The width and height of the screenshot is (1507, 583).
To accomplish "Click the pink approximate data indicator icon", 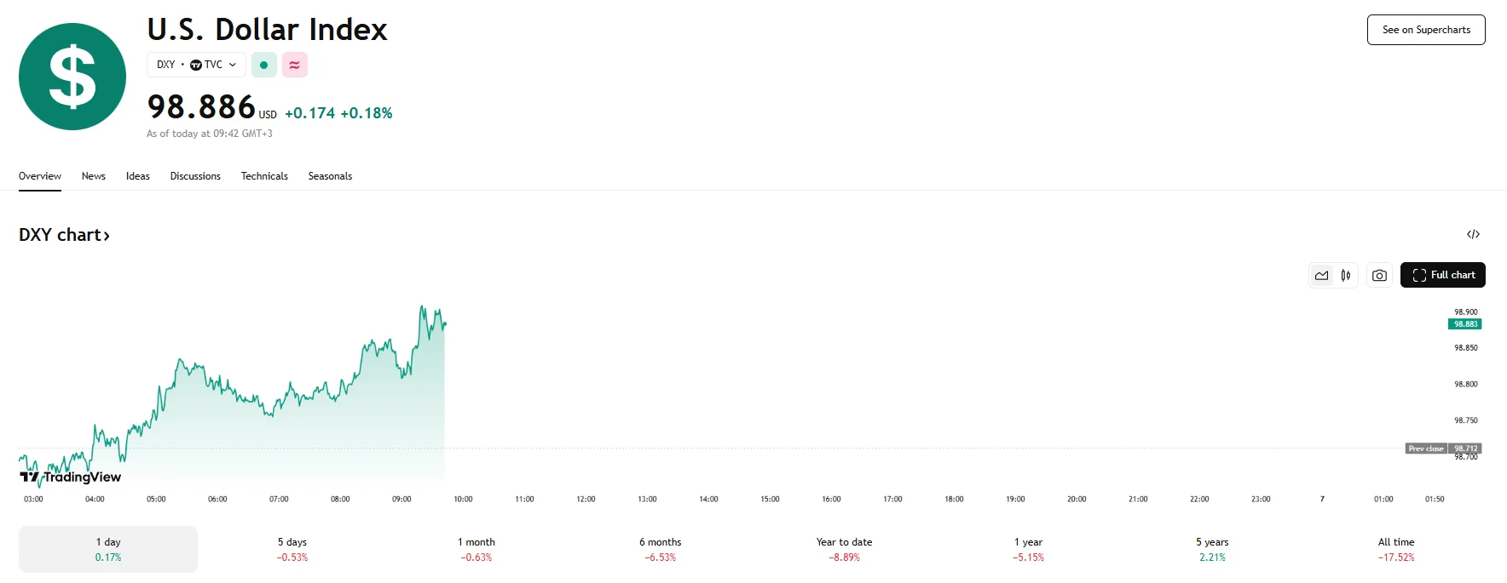I will click(295, 65).
